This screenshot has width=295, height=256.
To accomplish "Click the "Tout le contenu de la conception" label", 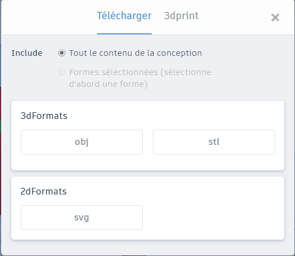I will (x=135, y=53).
